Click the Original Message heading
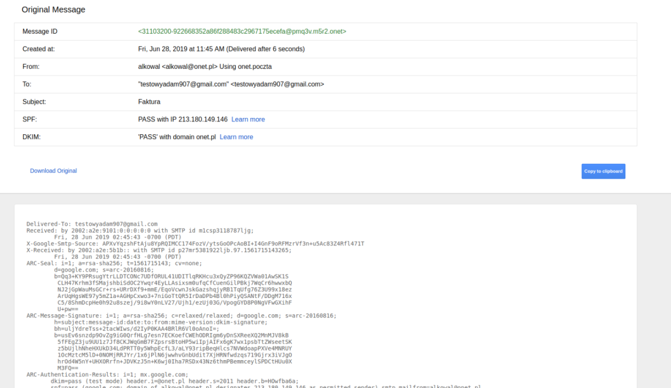Screen dimensions: 671x388 [x=53, y=9]
